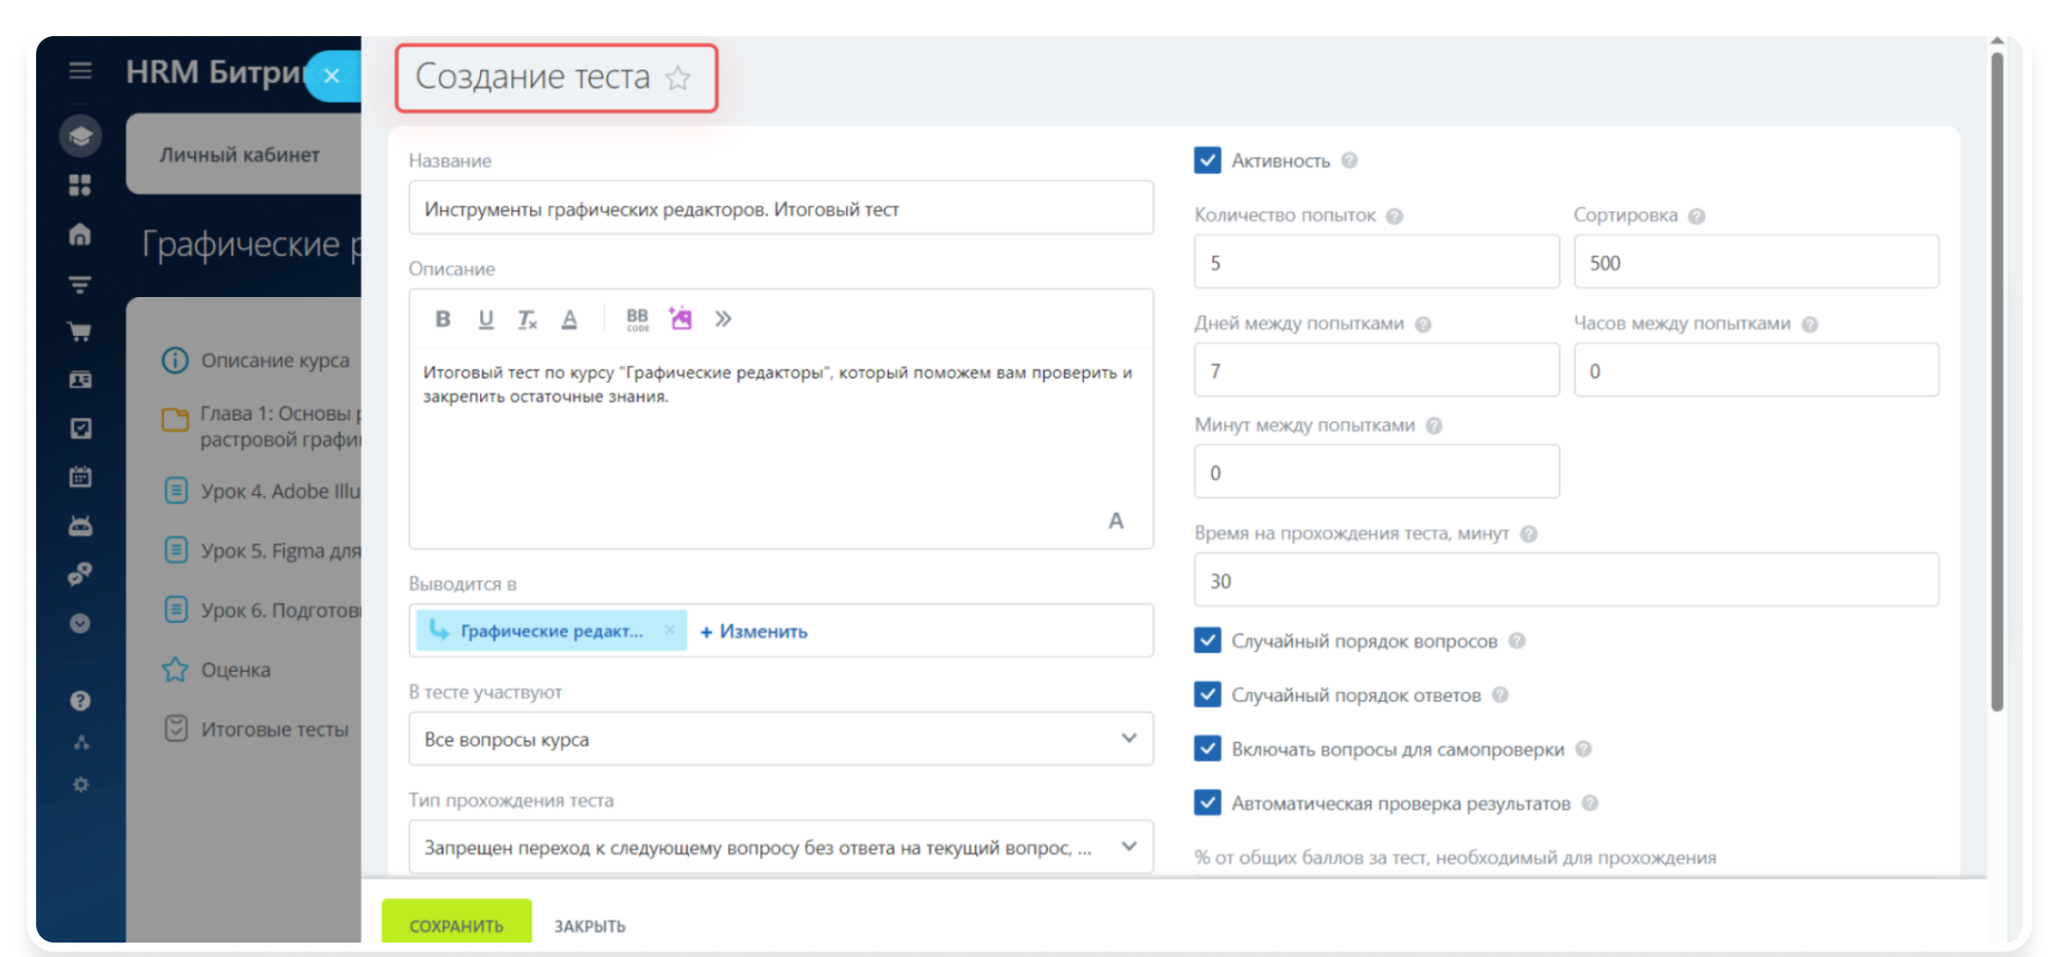Click the Количество попыток input field

click(1376, 262)
